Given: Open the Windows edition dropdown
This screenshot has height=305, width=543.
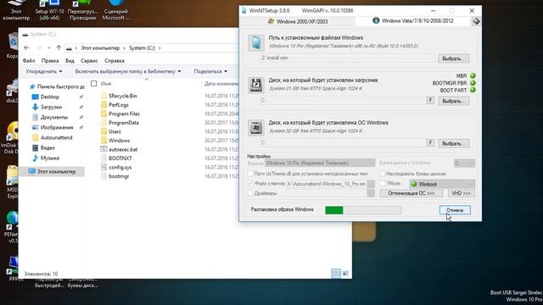Looking at the screenshot, I should point(320,163).
